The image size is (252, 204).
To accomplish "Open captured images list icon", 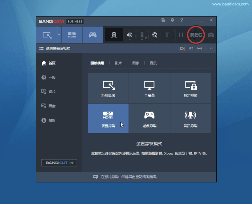I will tap(191, 48).
